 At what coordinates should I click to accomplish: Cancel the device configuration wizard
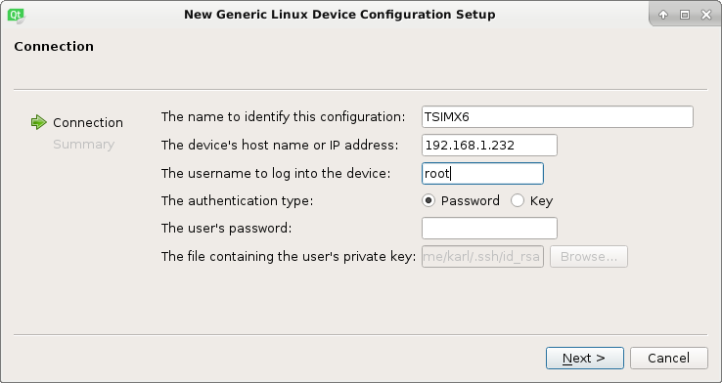click(668, 359)
